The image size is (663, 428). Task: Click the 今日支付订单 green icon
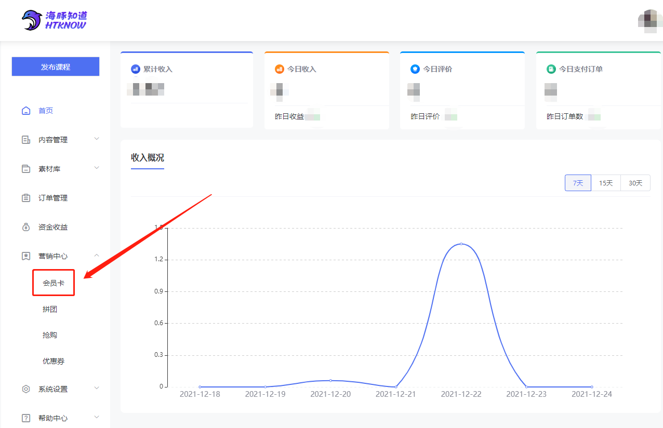point(551,69)
